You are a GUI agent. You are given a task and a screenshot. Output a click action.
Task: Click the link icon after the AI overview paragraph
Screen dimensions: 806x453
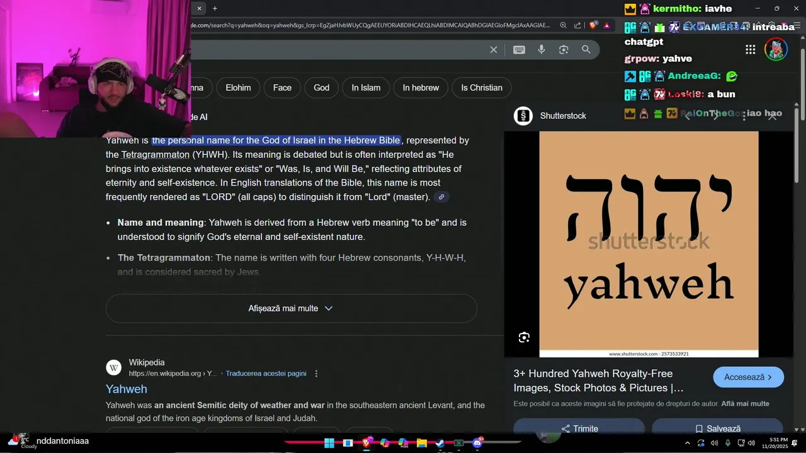[x=441, y=197]
